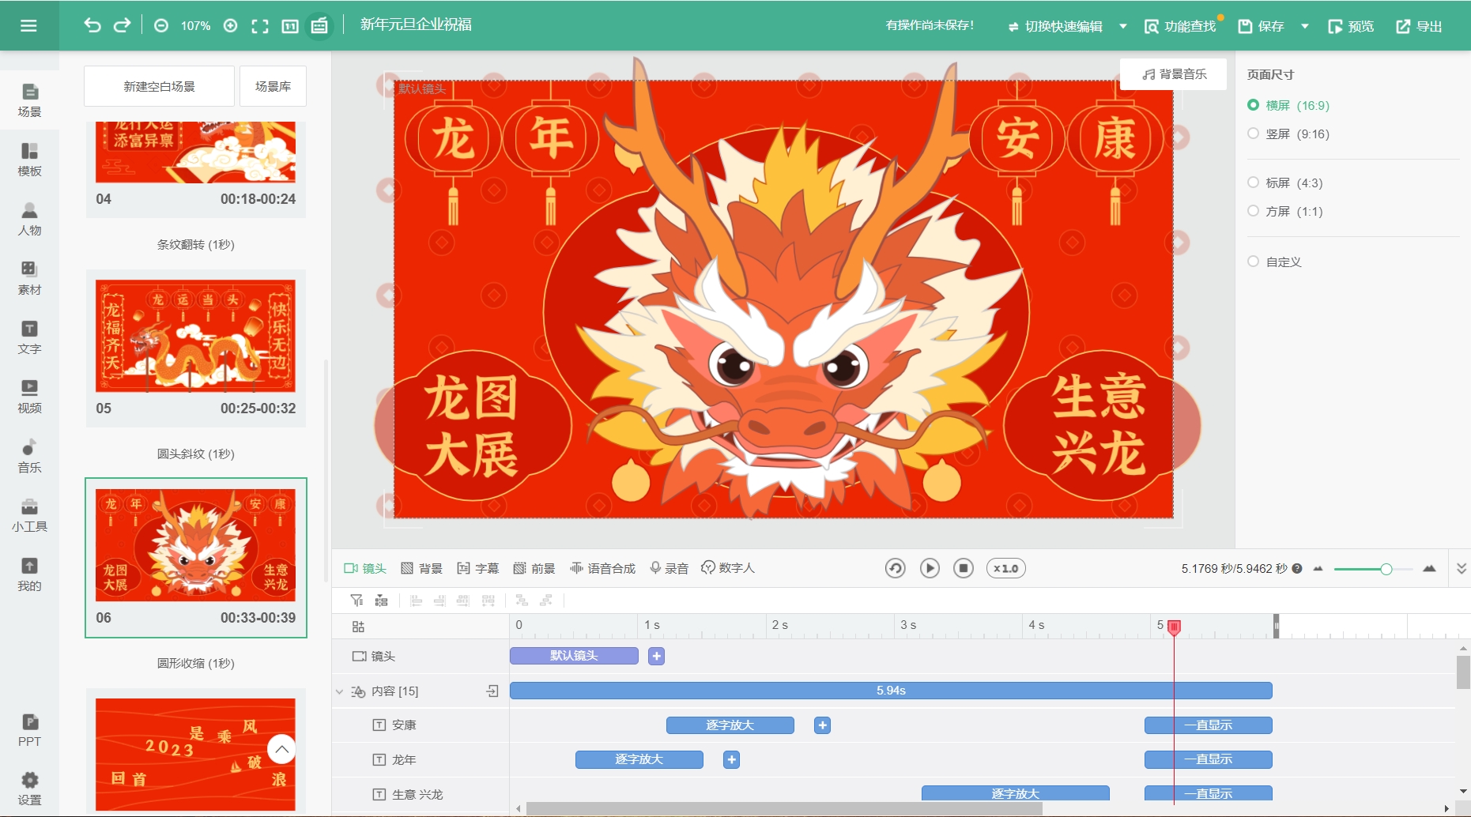This screenshot has width=1471, height=817.
Task: Switch to 录音 recording tab
Action: click(x=669, y=568)
